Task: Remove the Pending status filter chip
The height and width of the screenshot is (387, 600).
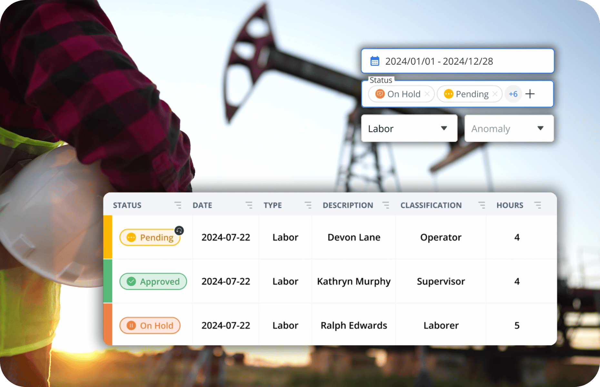Action: [x=495, y=94]
